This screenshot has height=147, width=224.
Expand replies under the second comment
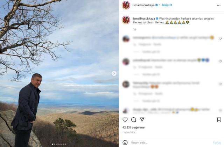point(143,74)
